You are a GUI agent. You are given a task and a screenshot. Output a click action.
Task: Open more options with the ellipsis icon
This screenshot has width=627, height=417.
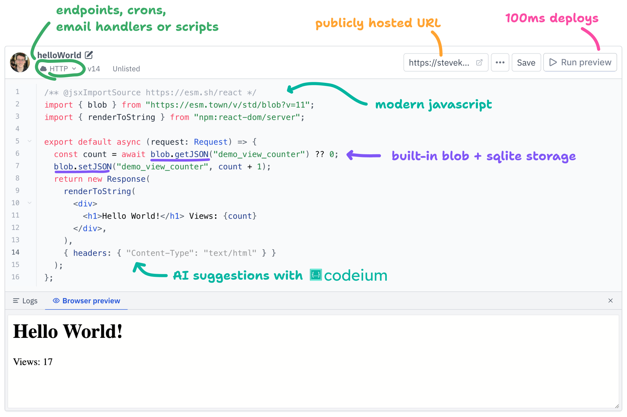coord(500,62)
